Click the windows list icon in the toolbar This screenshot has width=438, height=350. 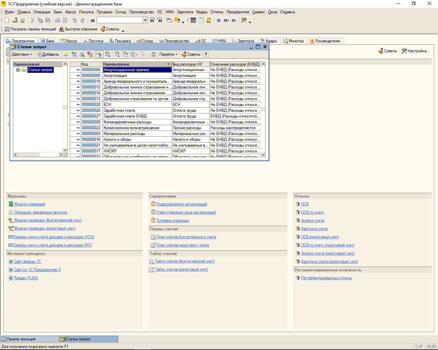[169, 20]
